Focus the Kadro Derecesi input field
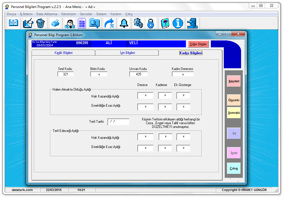 click(x=183, y=74)
